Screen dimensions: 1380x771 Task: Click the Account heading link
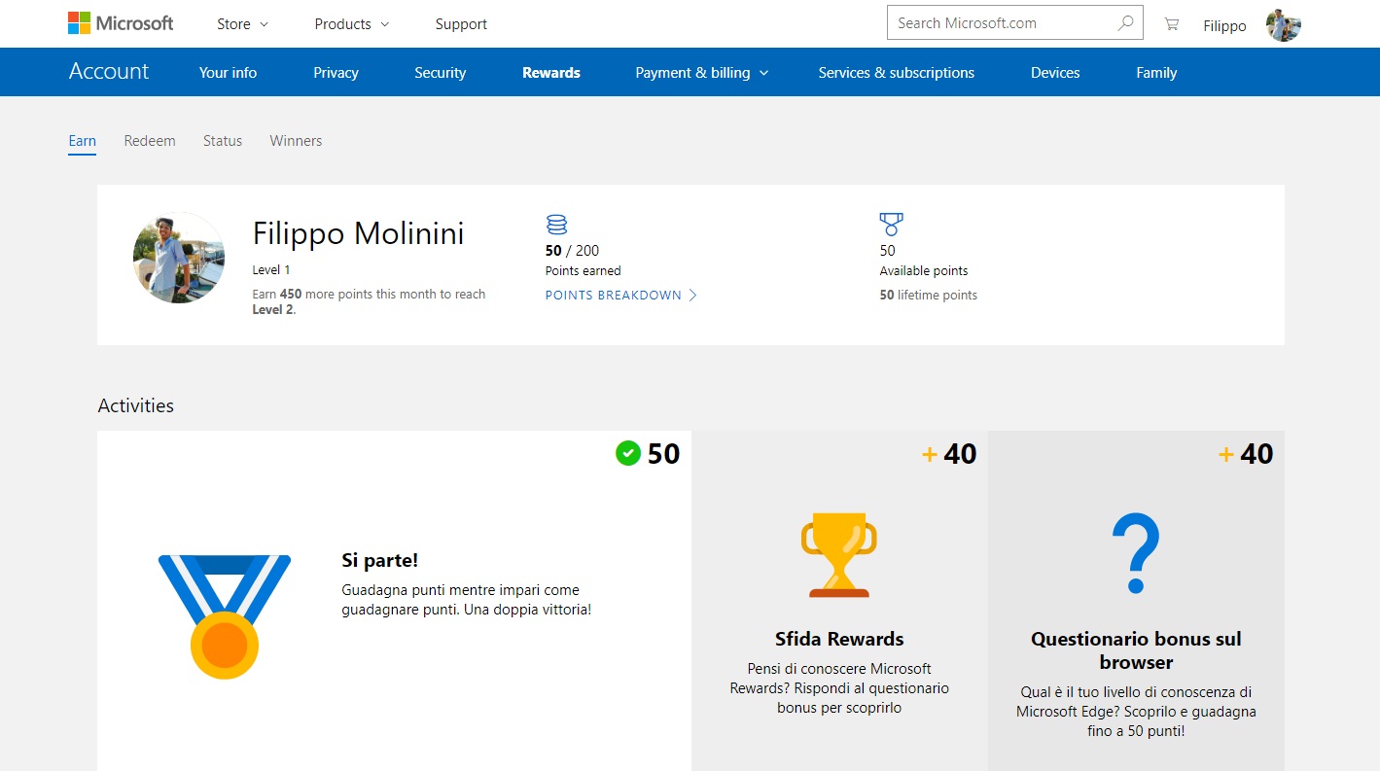[x=109, y=71]
